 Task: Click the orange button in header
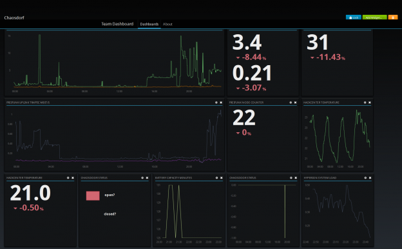(x=393, y=17)
